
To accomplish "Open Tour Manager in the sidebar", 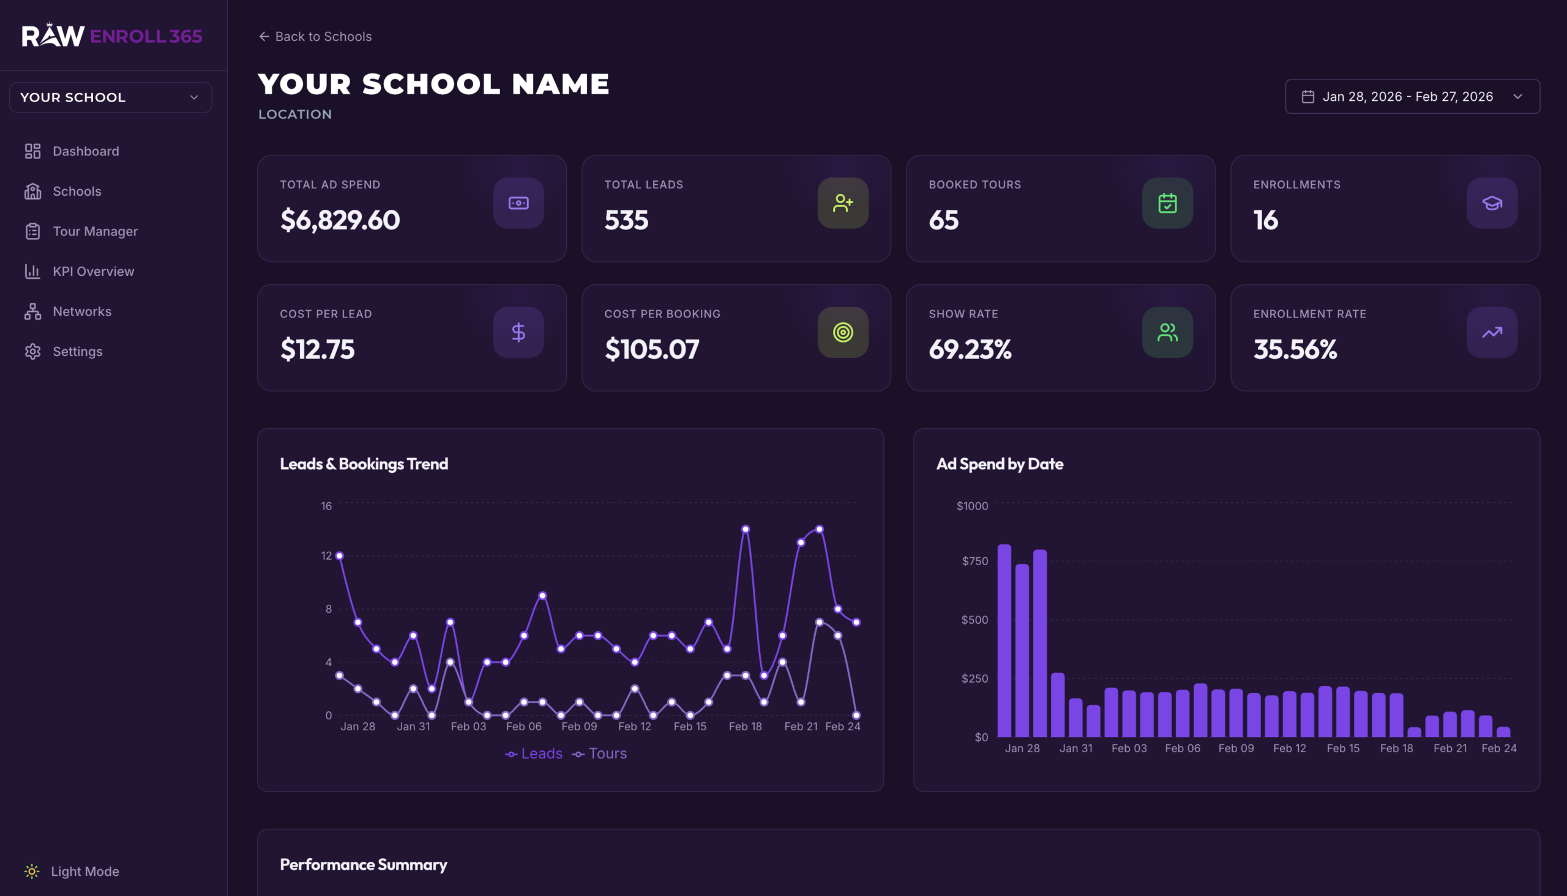I will pos(95,231).
